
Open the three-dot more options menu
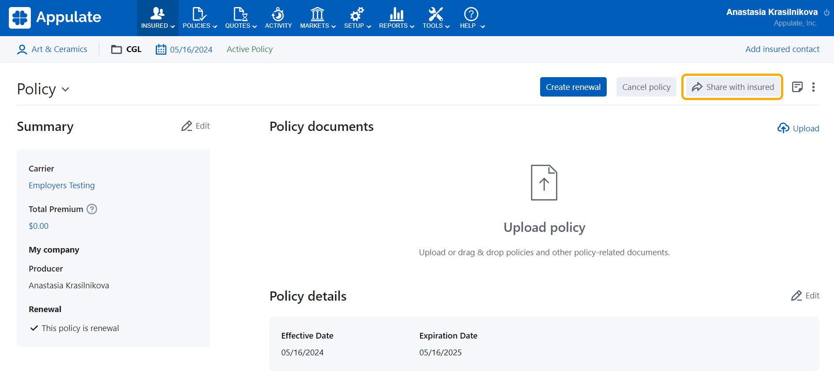pos(813,87)
